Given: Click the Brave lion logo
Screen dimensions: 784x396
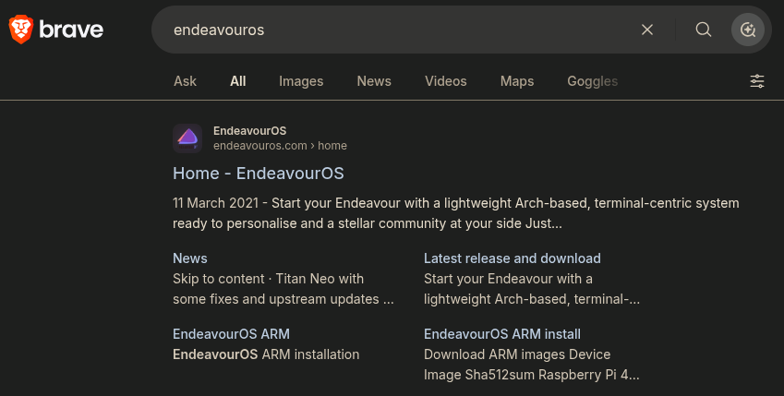Looking at the screenshot, I should [x=21, y=30].
